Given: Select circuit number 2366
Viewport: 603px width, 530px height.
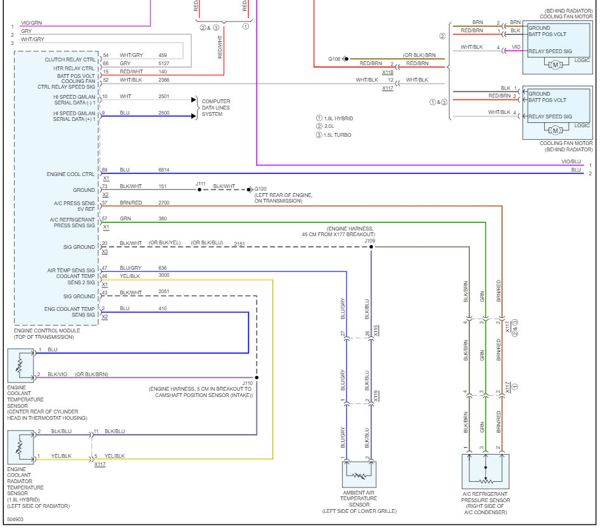Looking at the screenshot, I should [164, 80].
